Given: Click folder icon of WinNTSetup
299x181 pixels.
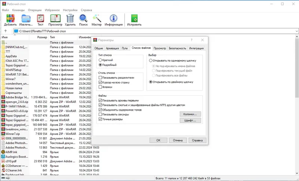Looking at the screenshot, I should click(x=3, y=70).
